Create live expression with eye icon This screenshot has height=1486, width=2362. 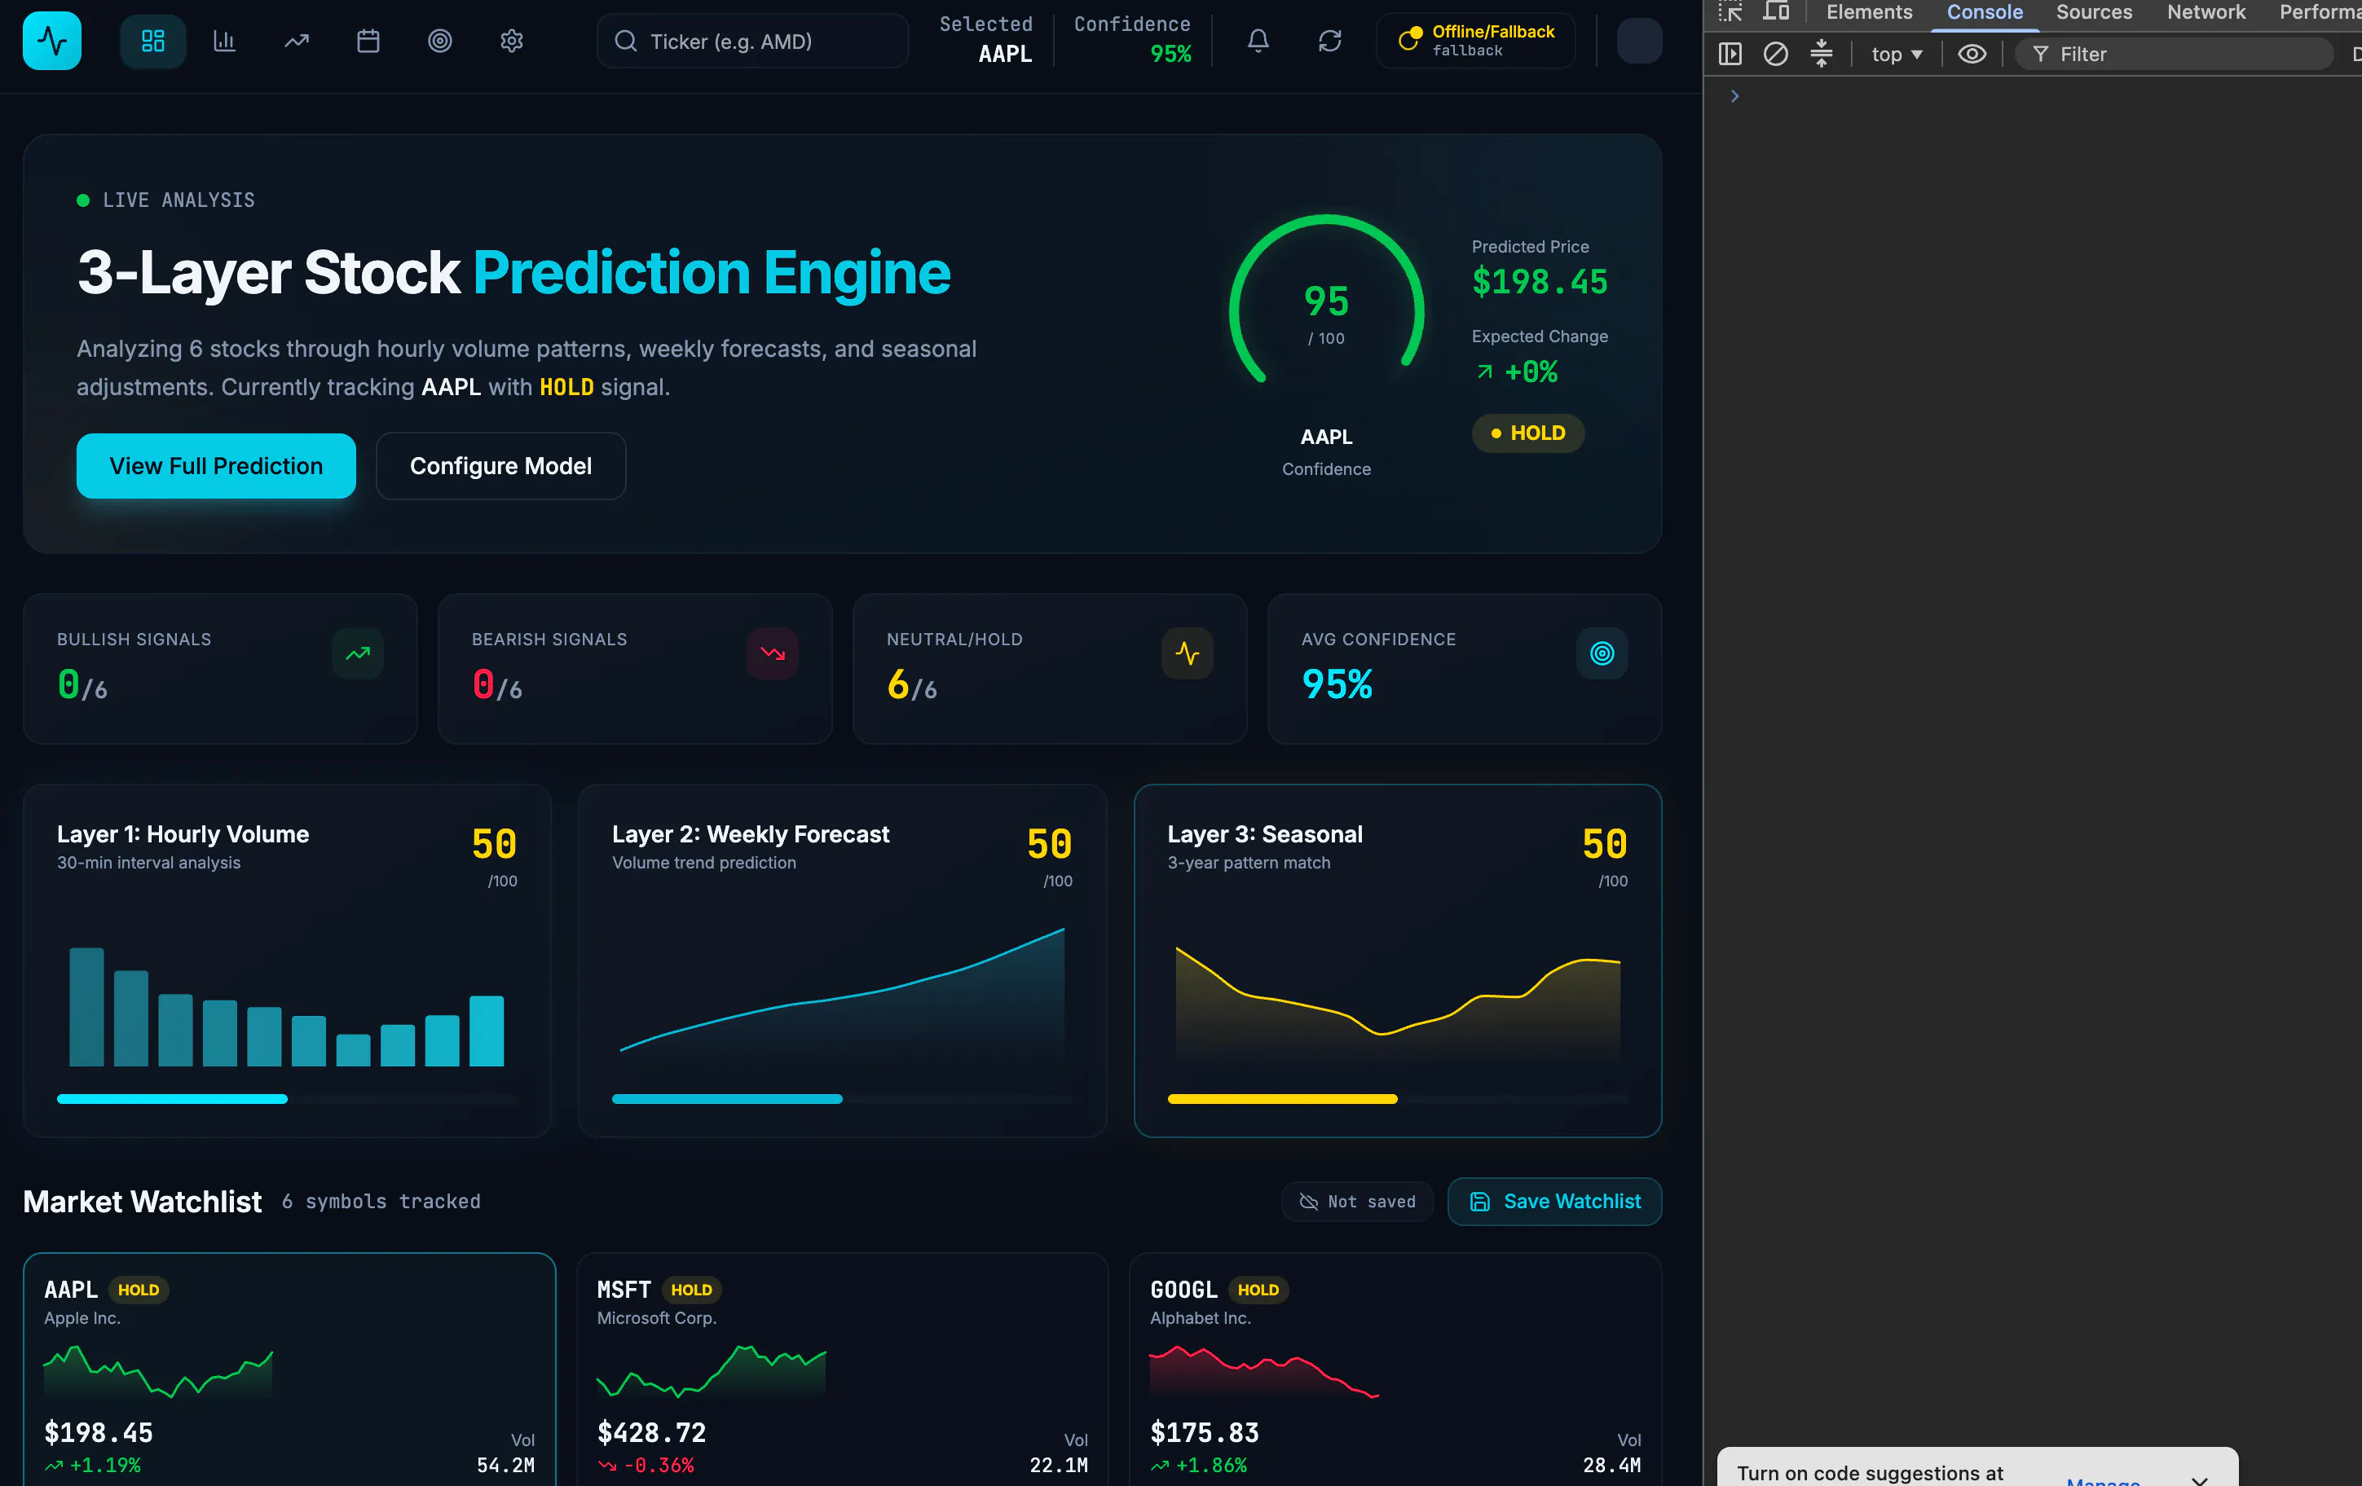[x=1972, y=54]
